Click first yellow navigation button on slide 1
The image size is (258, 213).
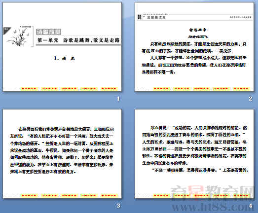pos(29,88)
